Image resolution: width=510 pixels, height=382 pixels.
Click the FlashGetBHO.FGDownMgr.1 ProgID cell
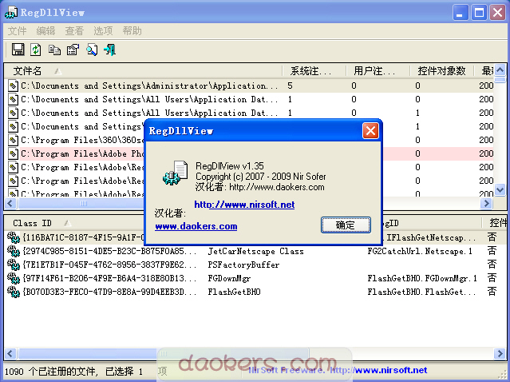[422, 278]
